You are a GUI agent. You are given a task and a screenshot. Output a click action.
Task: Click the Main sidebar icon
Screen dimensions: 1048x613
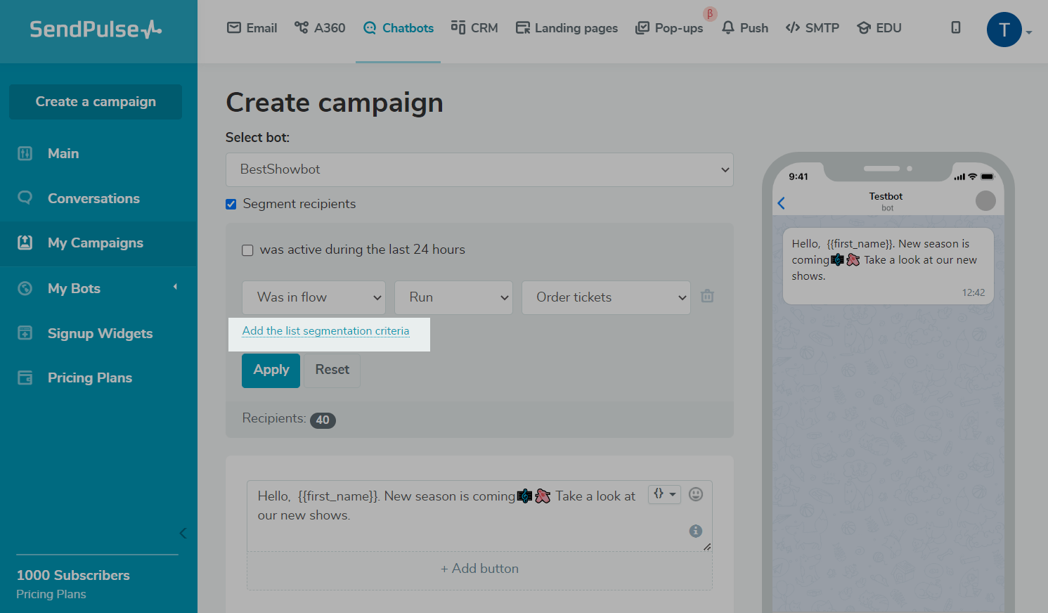point(25,153)
